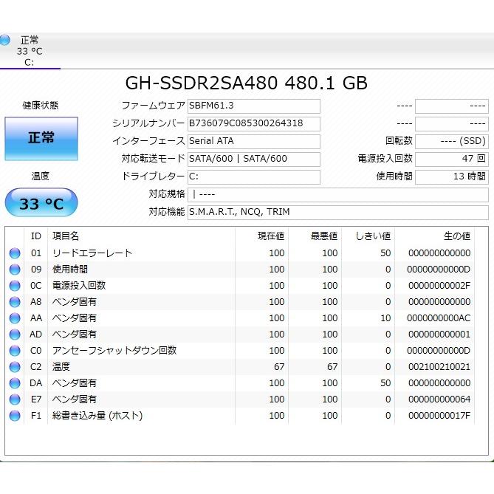This screenshot has height=494, width=494.
Task: Click the 33 °C temperature button
Action: 41,202
